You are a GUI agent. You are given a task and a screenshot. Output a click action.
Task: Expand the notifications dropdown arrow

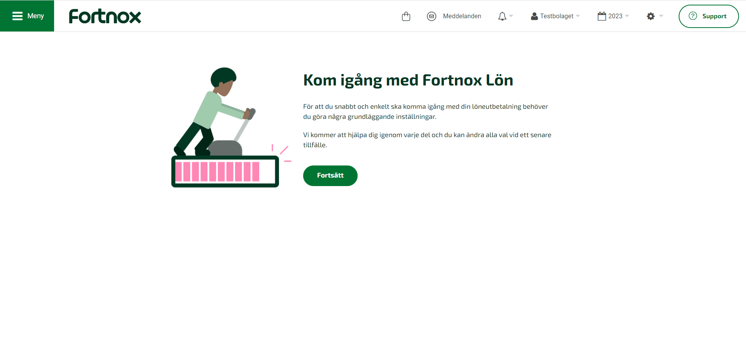pos(511,16)
